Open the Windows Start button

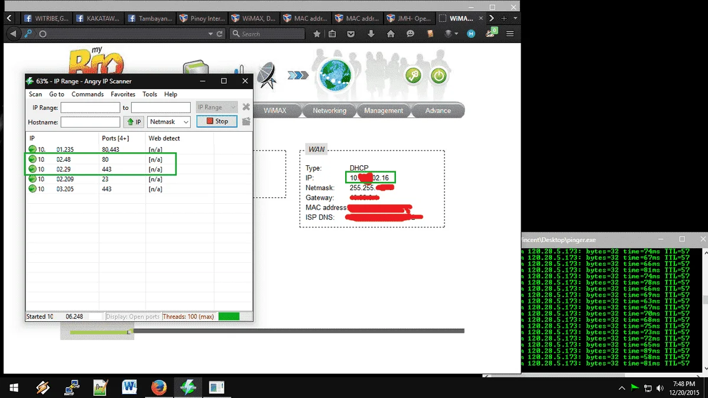(x=14, y=387)
